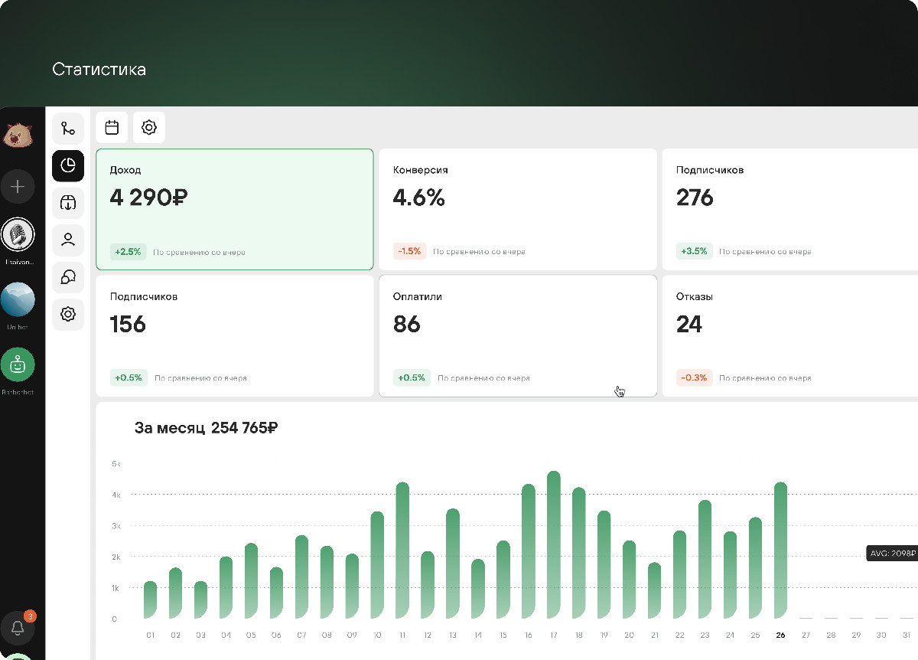
Task: Click the chart bar for day 17
Action: coord(554,544)
